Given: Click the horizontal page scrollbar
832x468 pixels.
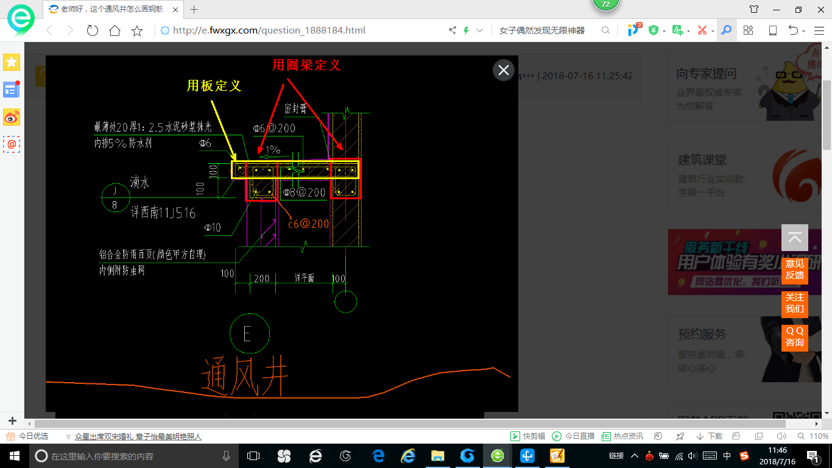Looking at the screenshot, I should click(x=410, y=424).
